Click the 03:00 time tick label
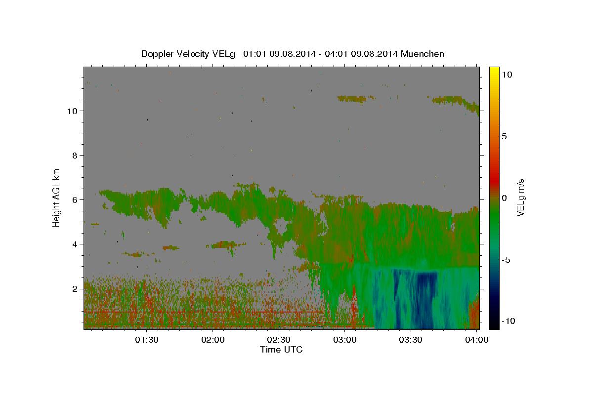The image size is (593, 395). (345, 340)
